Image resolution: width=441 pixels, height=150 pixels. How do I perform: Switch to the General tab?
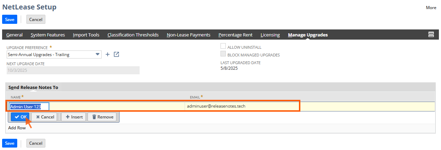[x=14, y=35]
